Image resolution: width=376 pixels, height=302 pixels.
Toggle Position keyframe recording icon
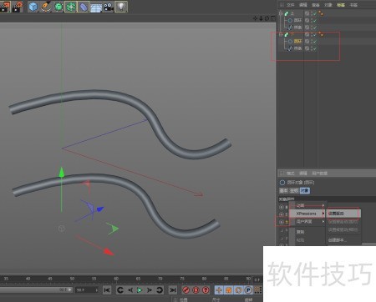coord(219,290)
